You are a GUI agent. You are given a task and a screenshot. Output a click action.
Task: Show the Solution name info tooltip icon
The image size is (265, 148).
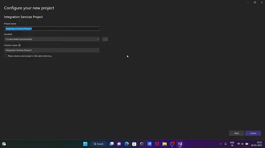20,45
